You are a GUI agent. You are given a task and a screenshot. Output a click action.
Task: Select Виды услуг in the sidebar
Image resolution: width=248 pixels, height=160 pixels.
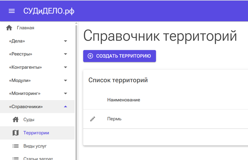pos(35,146)
